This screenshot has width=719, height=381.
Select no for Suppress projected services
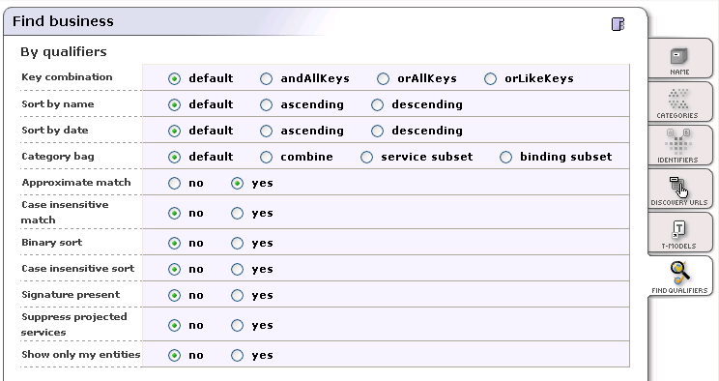tap(174, 326)
